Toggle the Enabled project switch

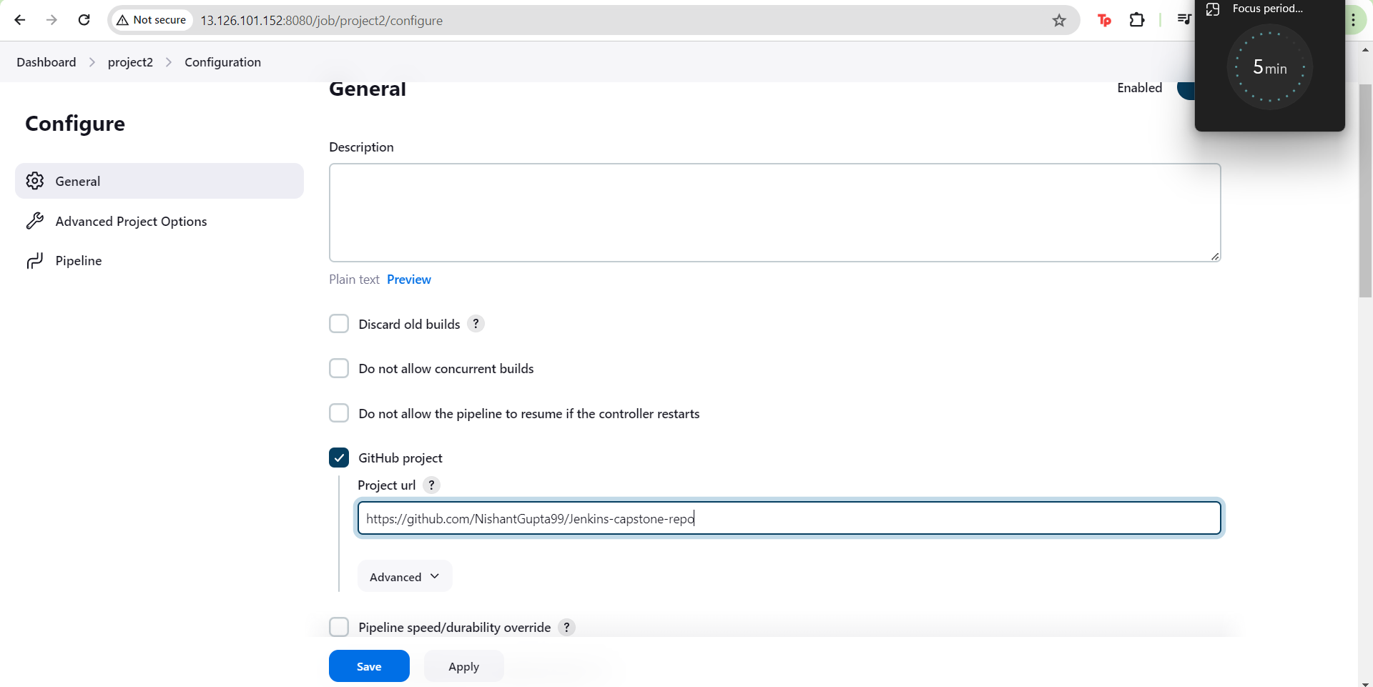[x=1186, y=90]
